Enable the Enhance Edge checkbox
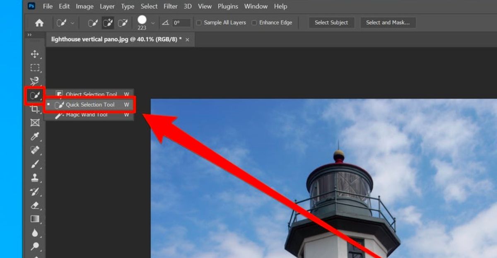497x258 pixels. coord(254,23)
